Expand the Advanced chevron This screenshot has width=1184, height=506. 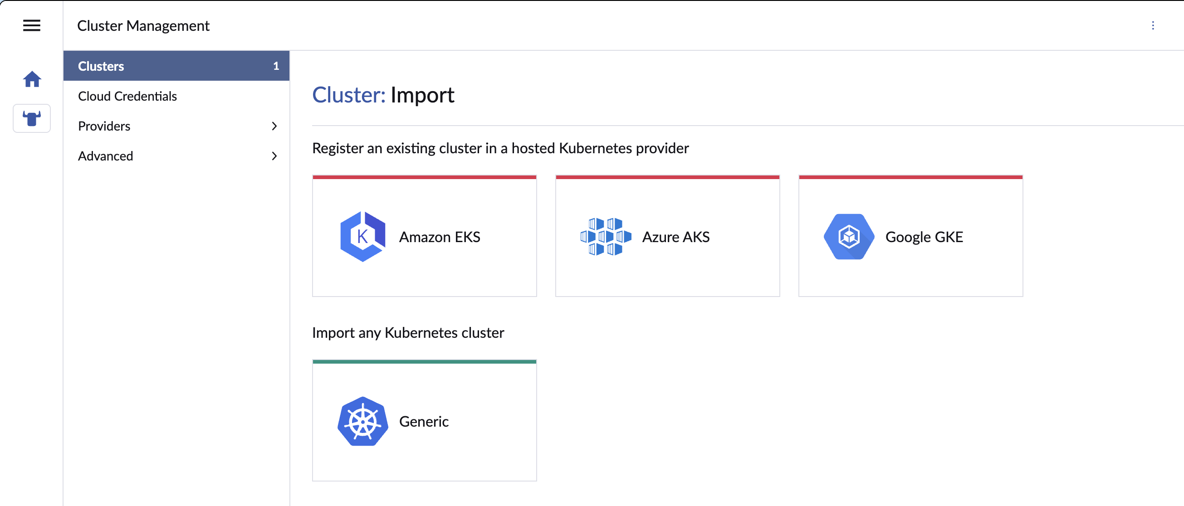click(274, 156)
